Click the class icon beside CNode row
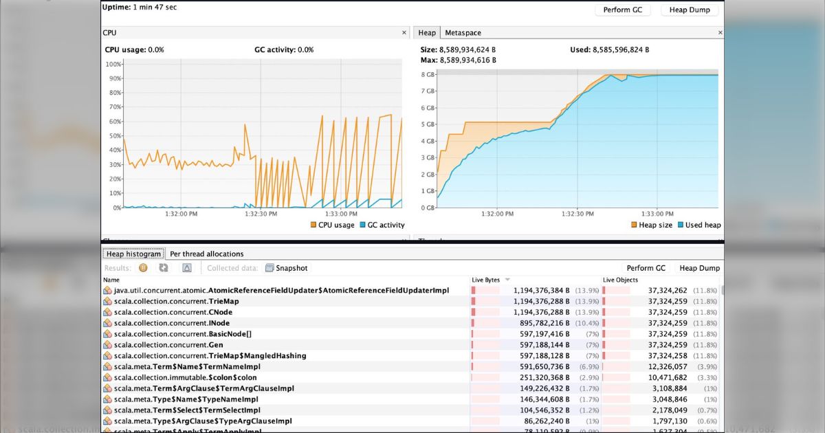 [107, 313]
